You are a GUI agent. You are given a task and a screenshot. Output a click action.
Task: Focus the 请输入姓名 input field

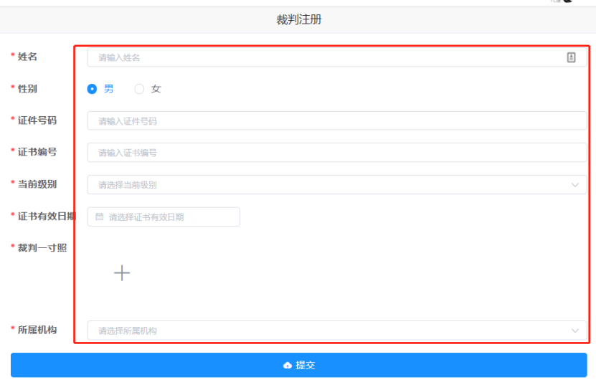pyautogui.click(x=323, y=57)
